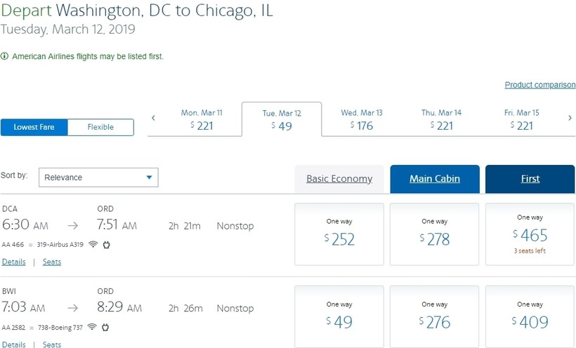This screenshot has width=576, height=348.
Task: Click the power outlet icon for AA 2582
Action: (105, 328)
